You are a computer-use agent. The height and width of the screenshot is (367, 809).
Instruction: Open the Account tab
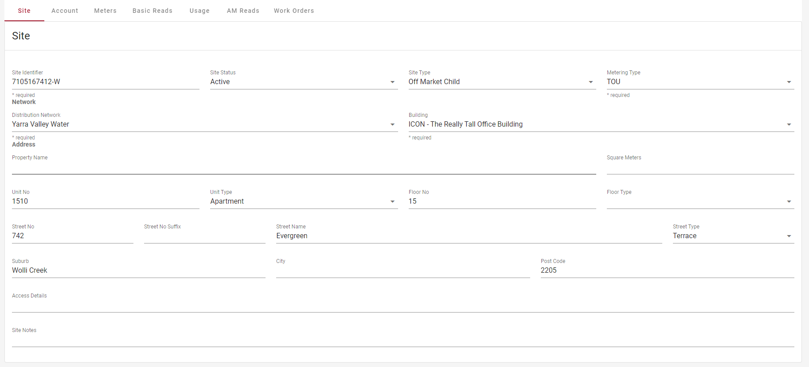pos(65,11)
